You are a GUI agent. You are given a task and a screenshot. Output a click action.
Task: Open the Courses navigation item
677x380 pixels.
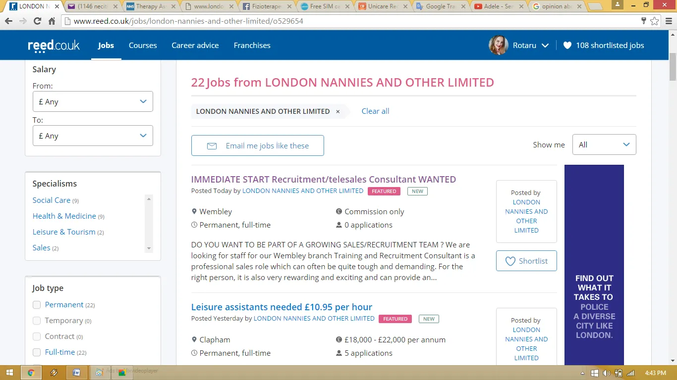click(143, 45)
